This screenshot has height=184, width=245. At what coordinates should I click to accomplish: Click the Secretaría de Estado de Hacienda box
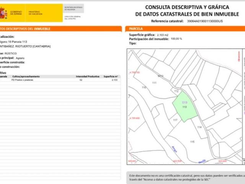(x=73, y=8)
